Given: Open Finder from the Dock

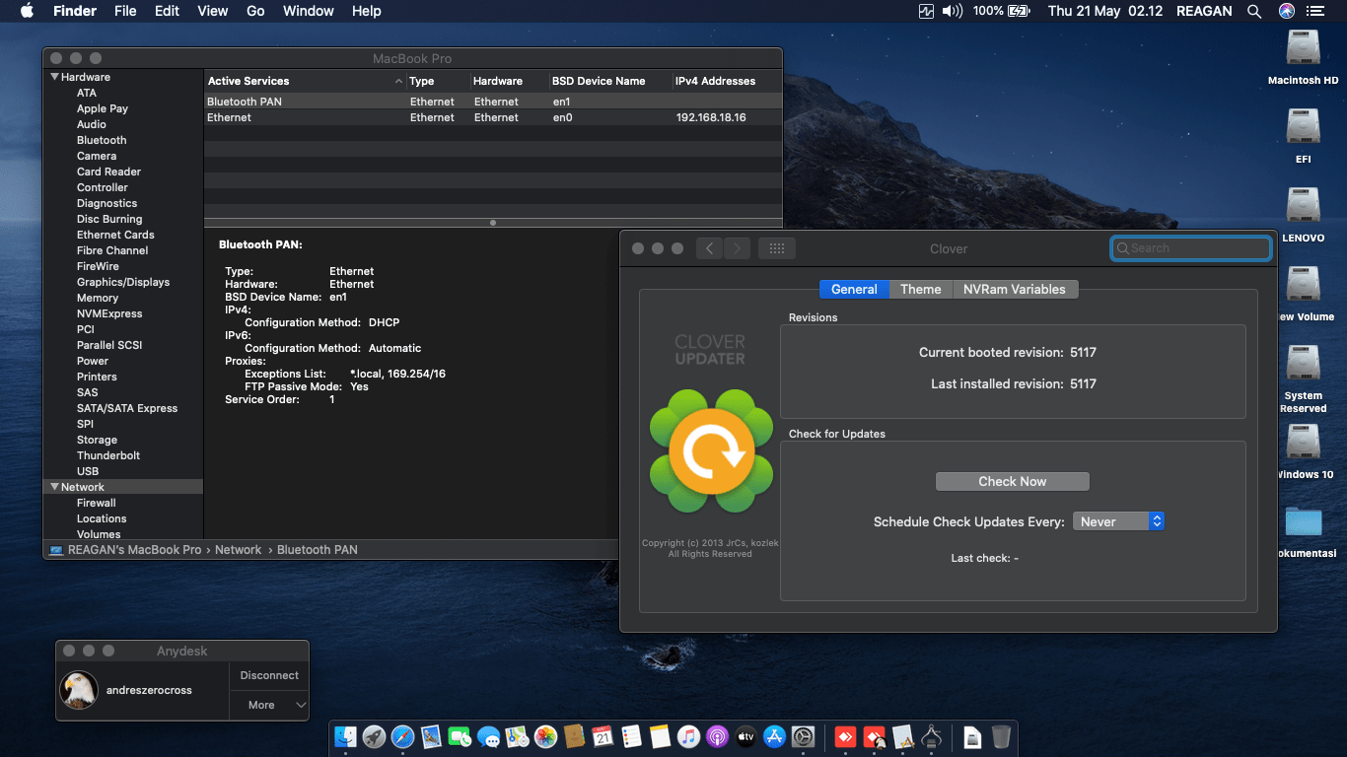Looking at the screenshot, I should coord(345,736).
